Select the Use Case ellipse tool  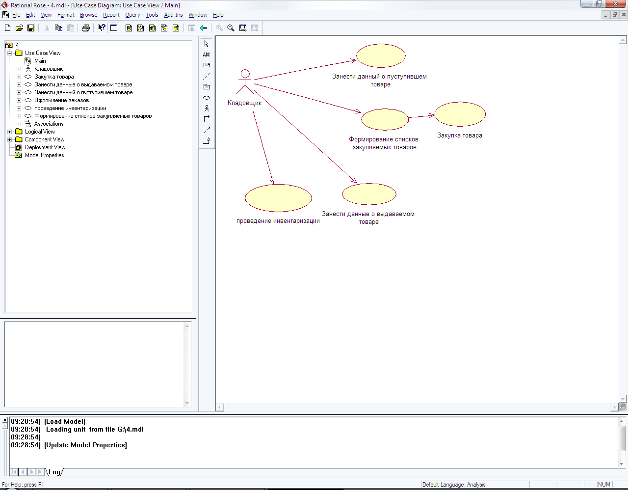(207, 98)
